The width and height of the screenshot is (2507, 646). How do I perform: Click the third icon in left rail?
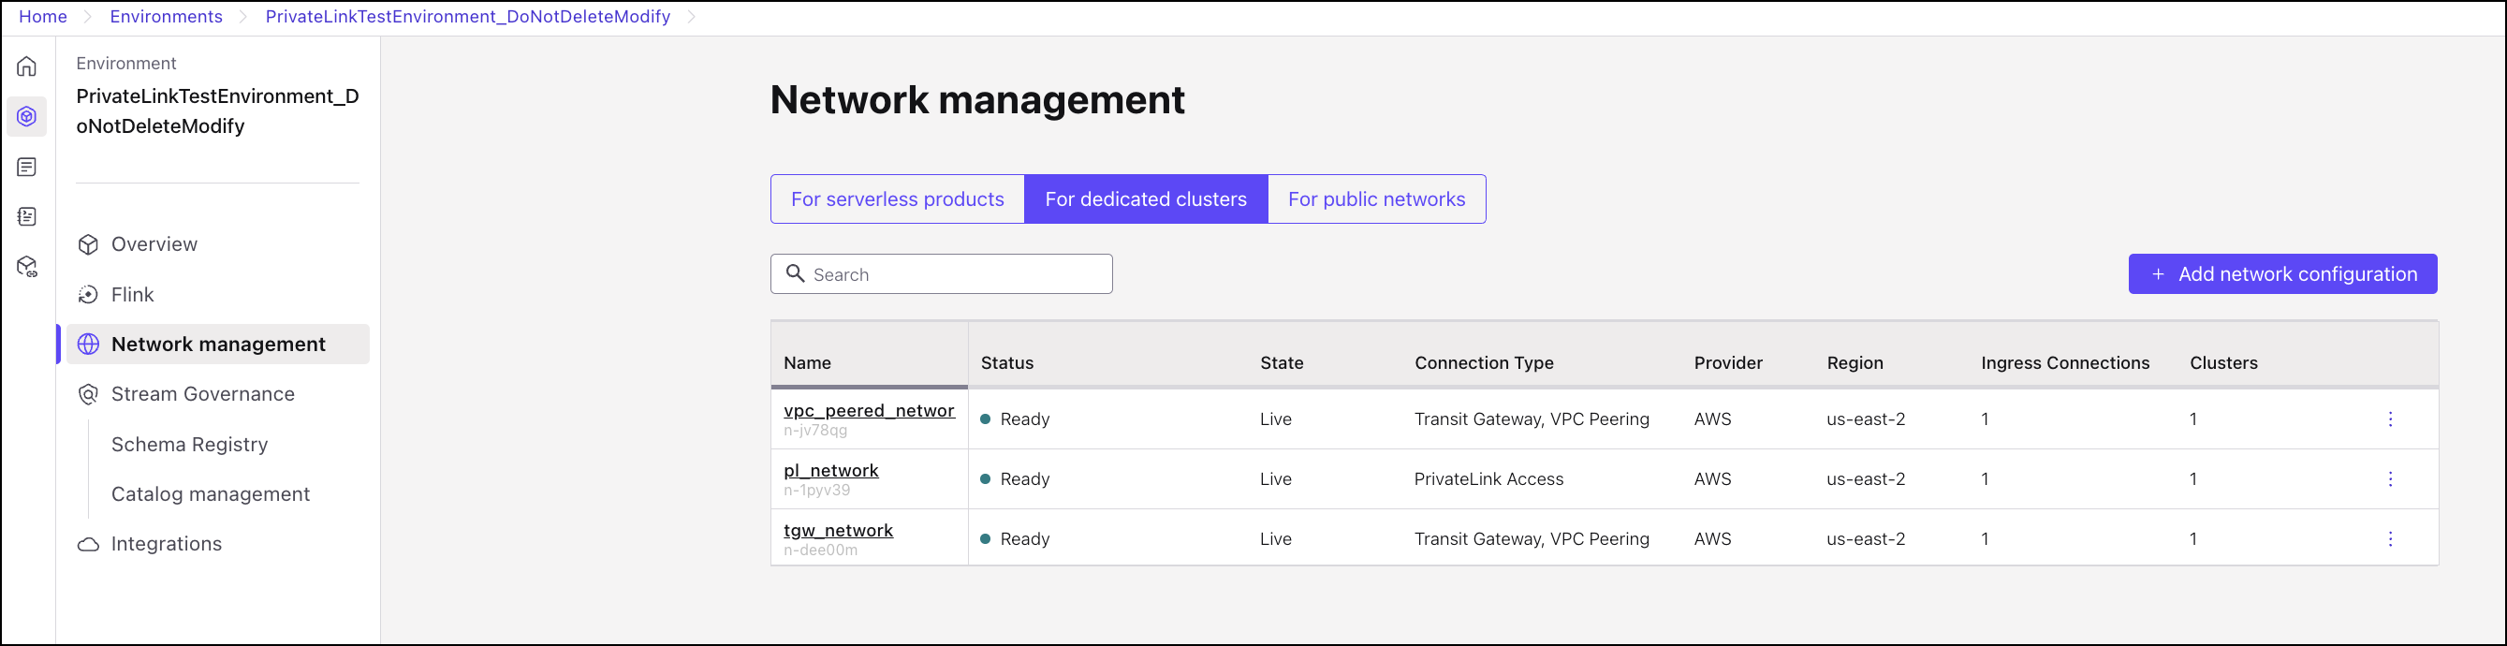pyautogui.click(x=27, y=168)
